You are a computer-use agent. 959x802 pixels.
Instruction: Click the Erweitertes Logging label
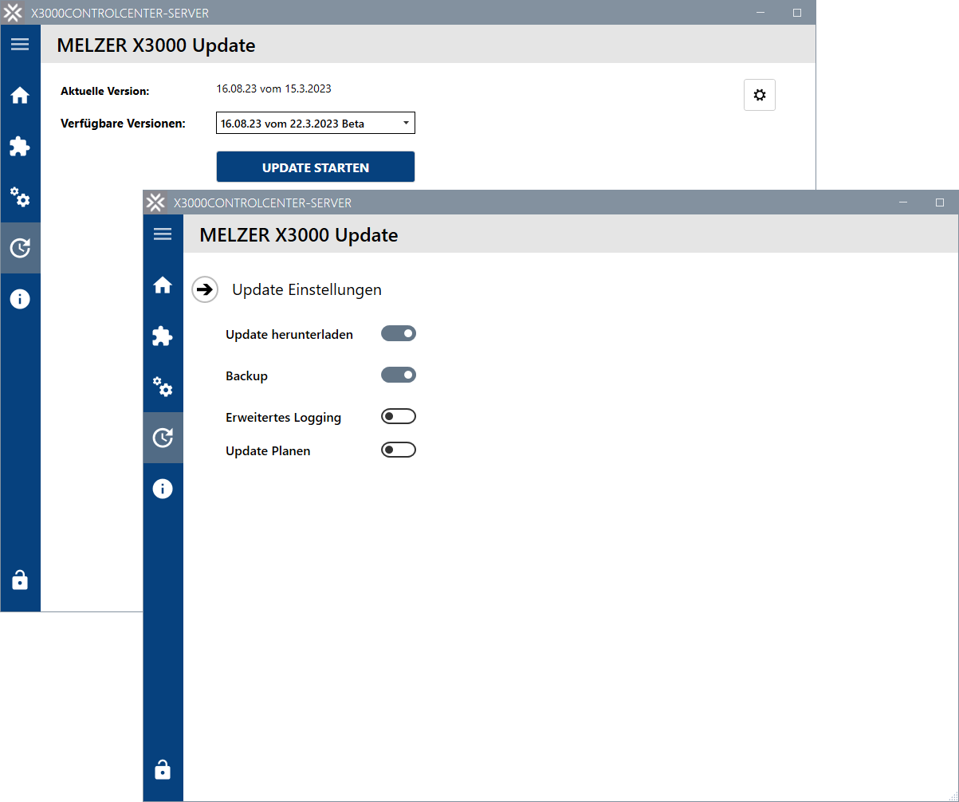click(284, 417)
